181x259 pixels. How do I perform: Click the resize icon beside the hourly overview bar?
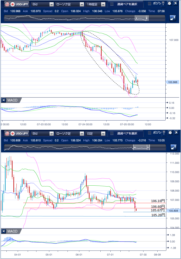(x=173, y=18)
